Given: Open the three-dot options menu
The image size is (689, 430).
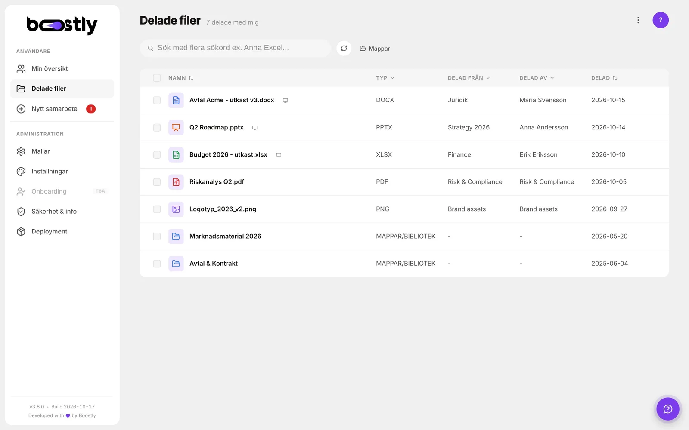Looking at the screenshot, I should 638,20.
